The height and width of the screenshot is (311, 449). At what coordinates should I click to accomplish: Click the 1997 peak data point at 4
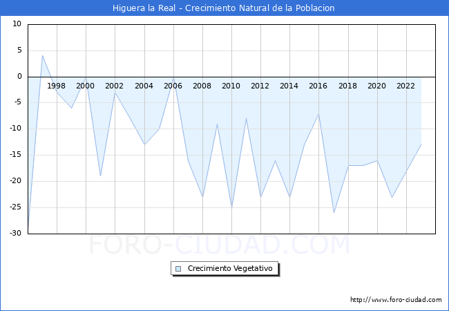point(42,55)
